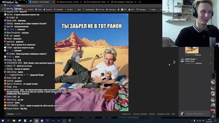Viewport: 219px width, 123px height.
Task: Open the volume control in the system tray
Action: 200,121
